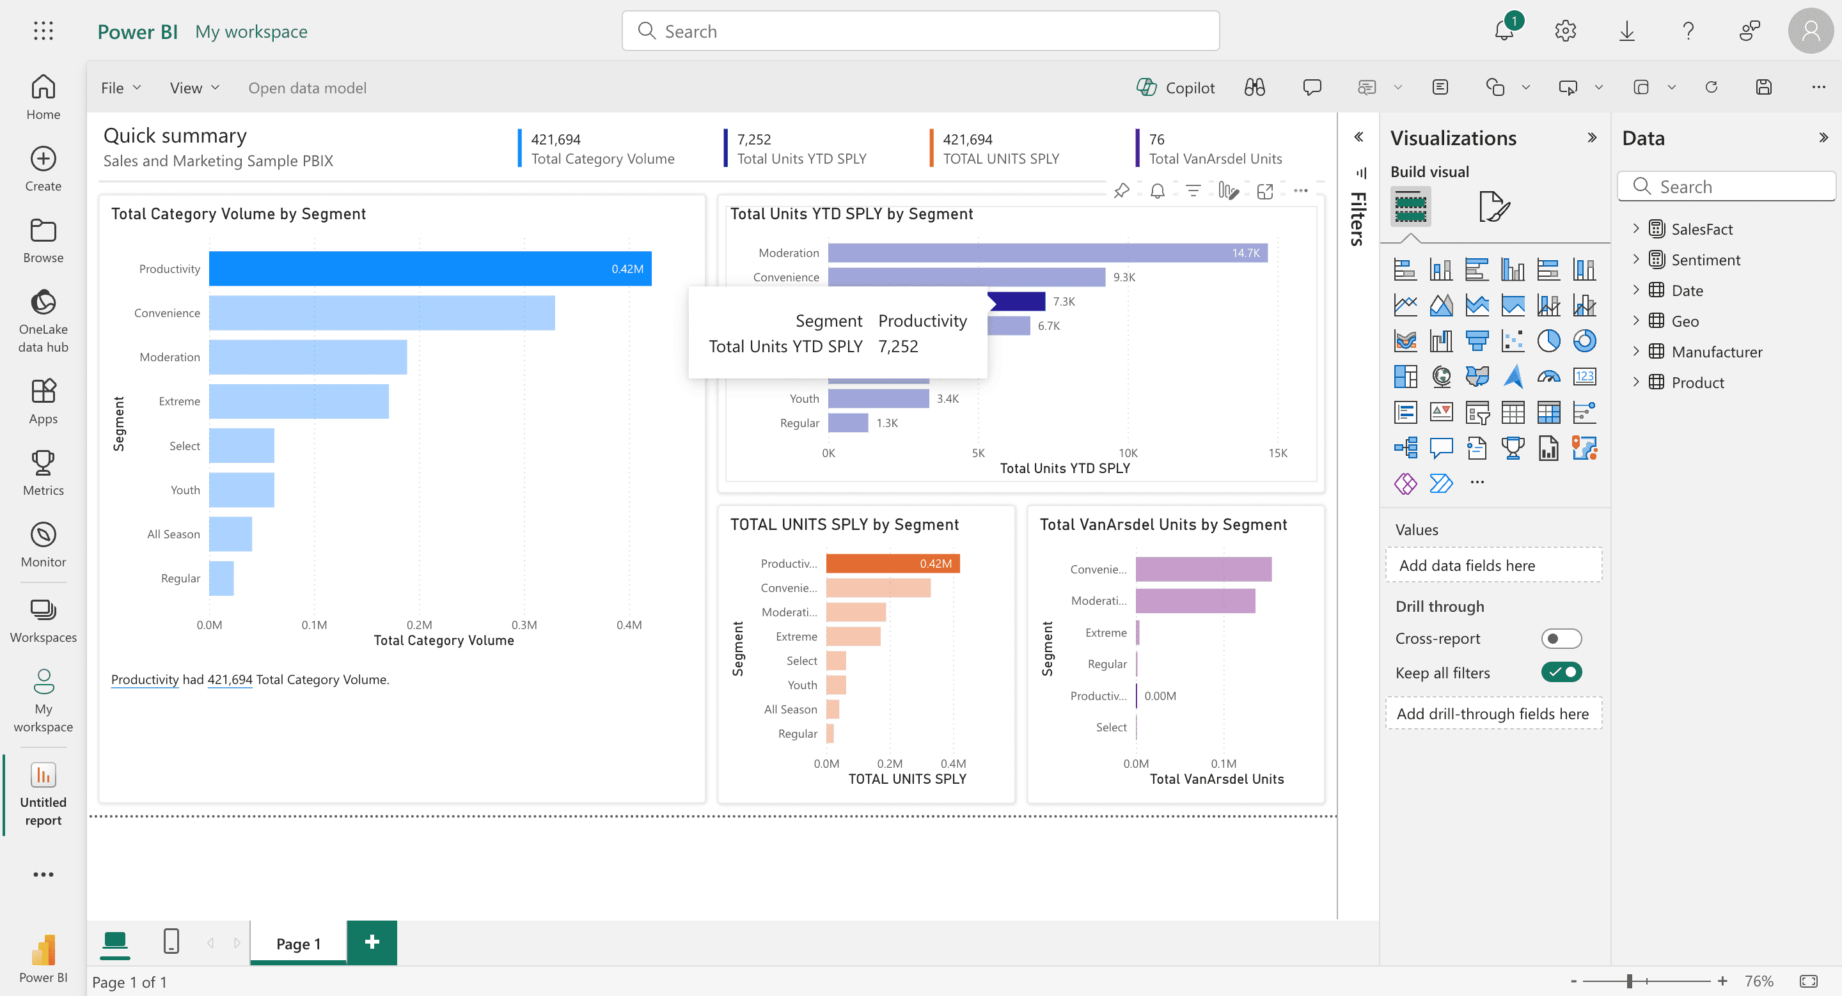Switch to mobile layout view
Viewport: 1842px width, 996px height.
[171, 942]
